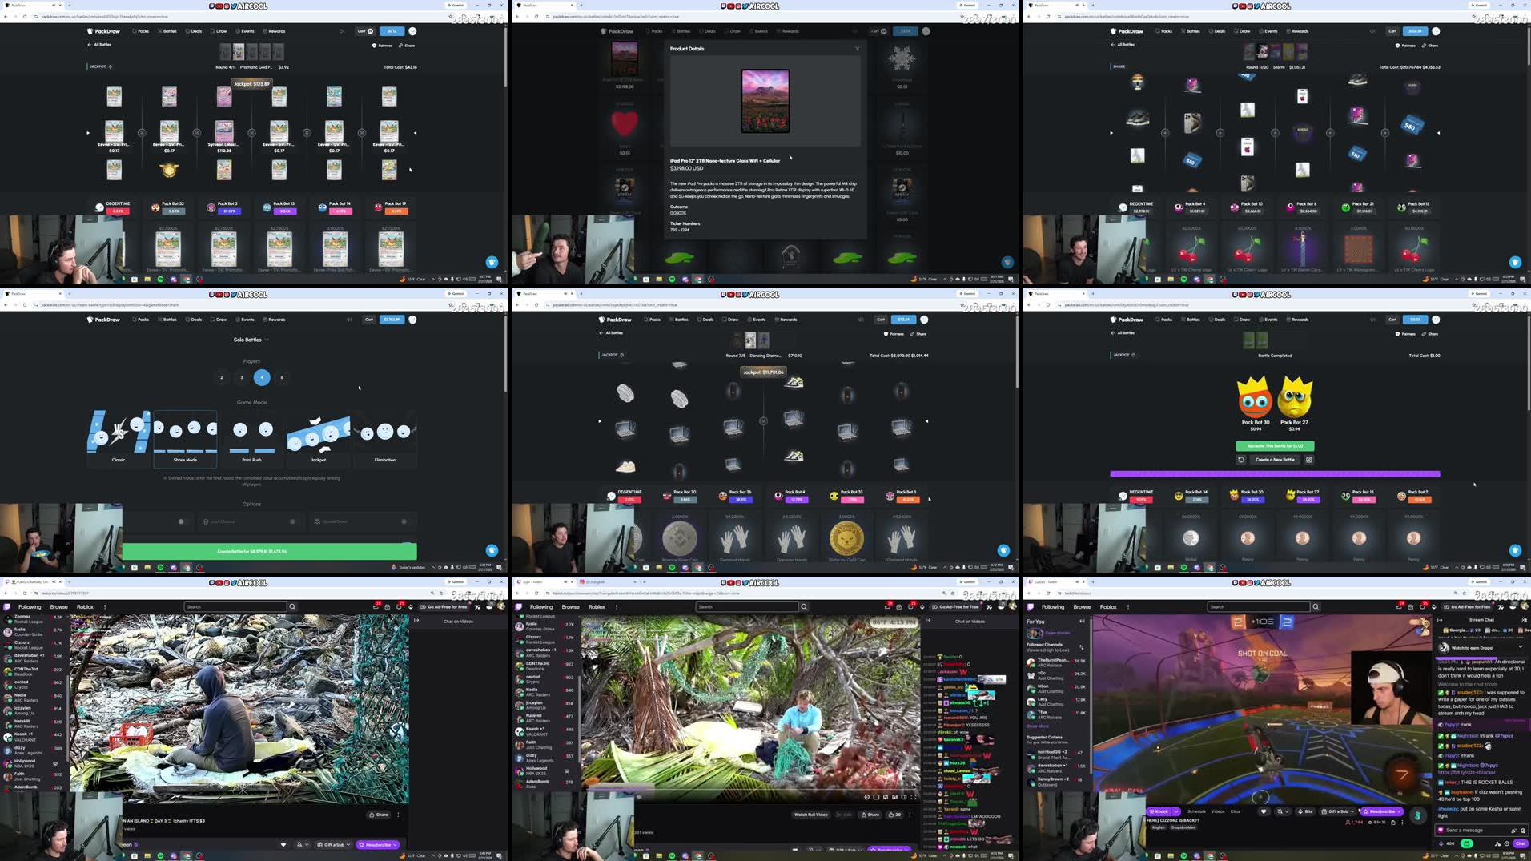Open the blue support chat bubble
This screenshot has width=1531, height=861.
[x=492, y=262]
